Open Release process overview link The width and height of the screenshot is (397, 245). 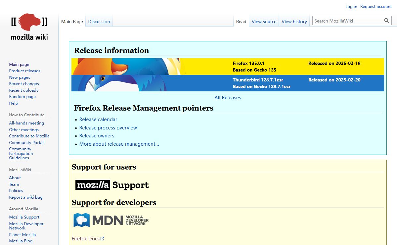point(108,128)
